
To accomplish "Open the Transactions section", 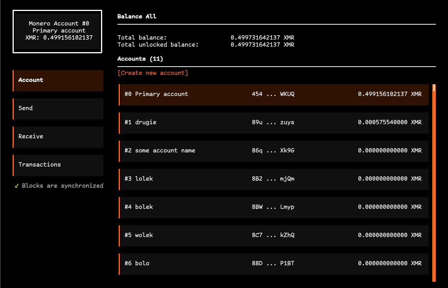I will tap(58, 165).
